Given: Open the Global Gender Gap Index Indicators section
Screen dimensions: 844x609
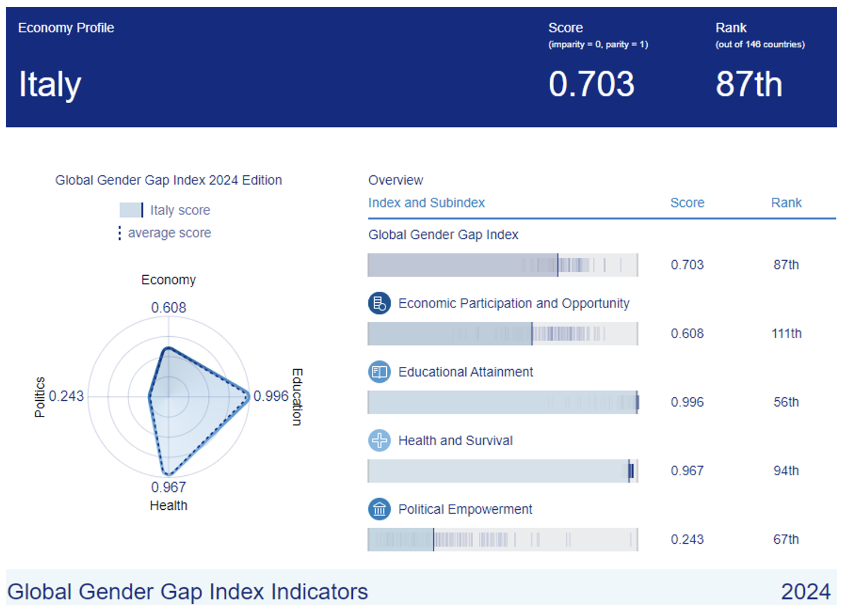Looking at the screenshot, I should pos(188,592).
